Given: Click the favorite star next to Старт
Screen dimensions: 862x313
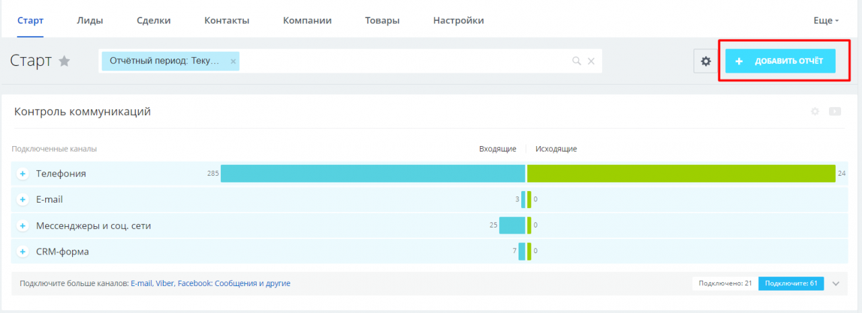Looking at the screenshot, I should click(65, 61).
